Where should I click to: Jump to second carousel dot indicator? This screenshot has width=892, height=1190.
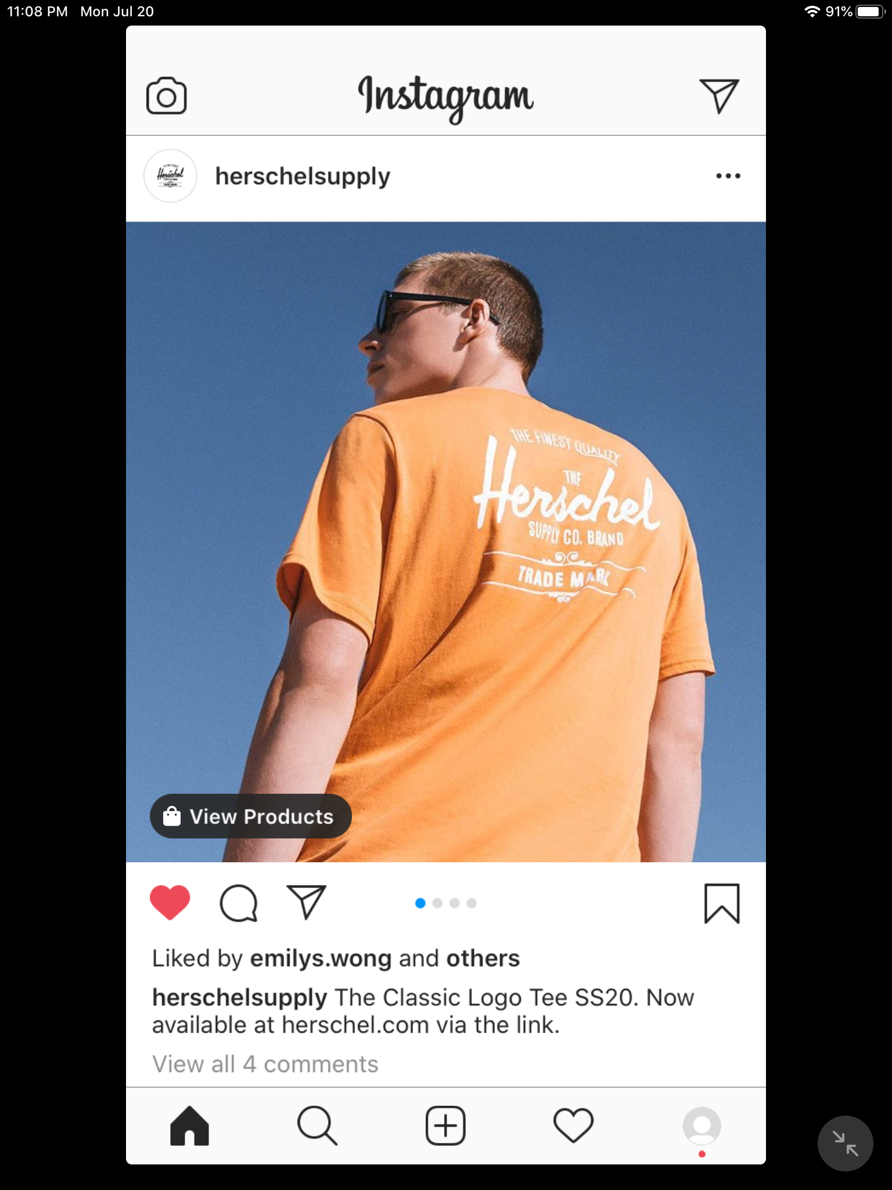[x=438, y=903]
